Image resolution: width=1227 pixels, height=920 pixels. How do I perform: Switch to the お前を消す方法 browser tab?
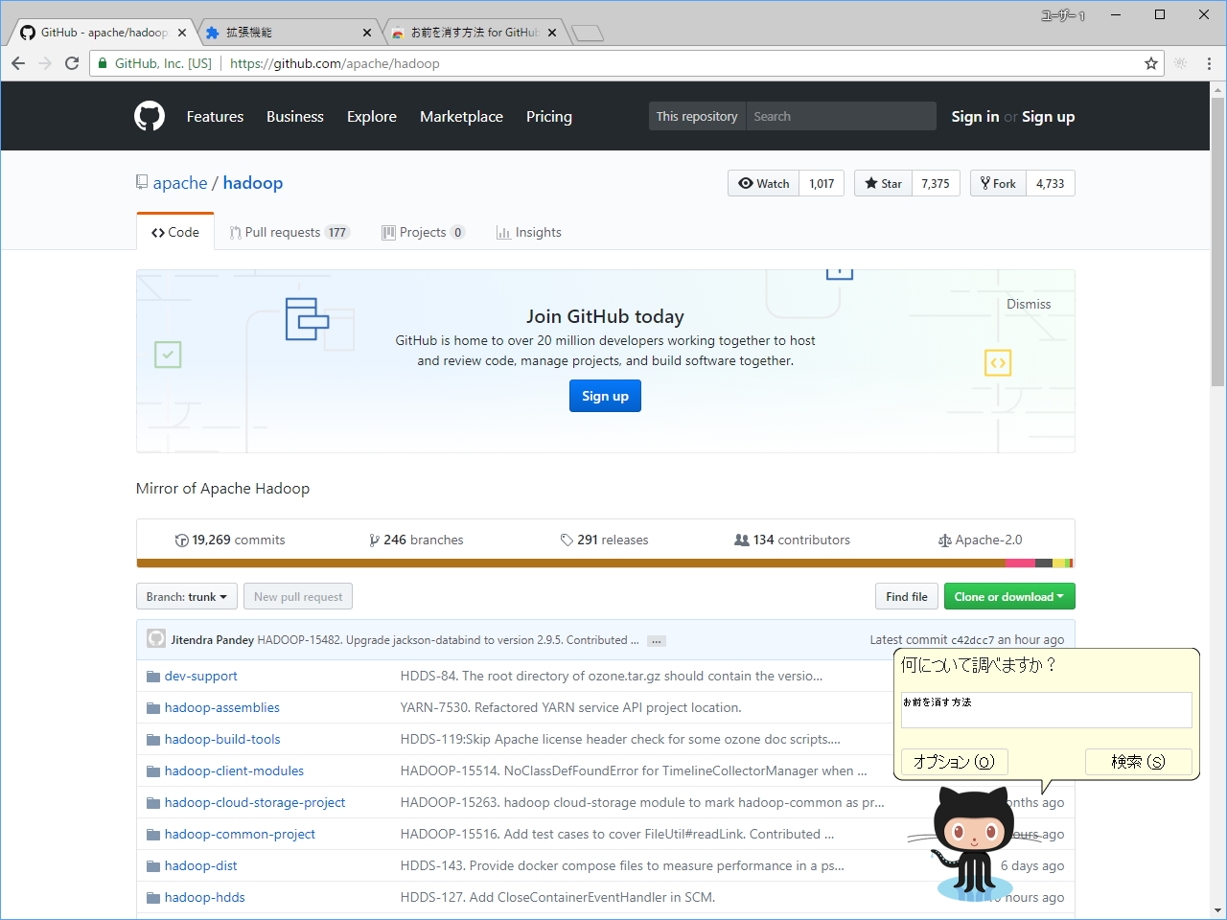coord(473,33)
